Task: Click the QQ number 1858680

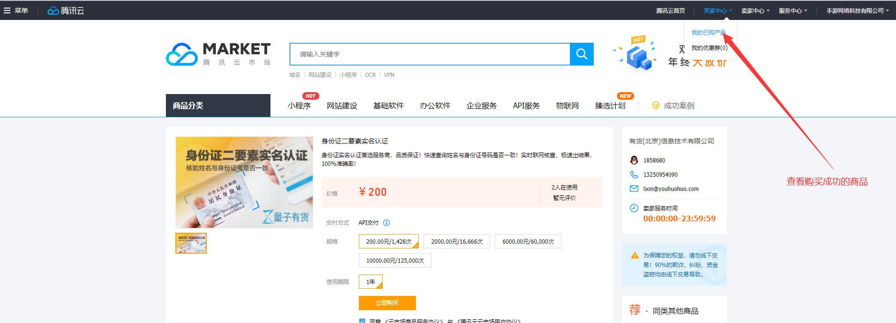Action: [x=654, y=160]
